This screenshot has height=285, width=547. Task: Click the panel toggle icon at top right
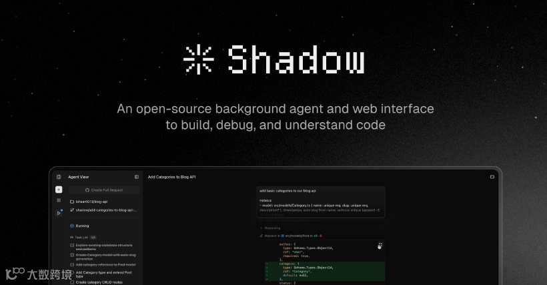492,177
